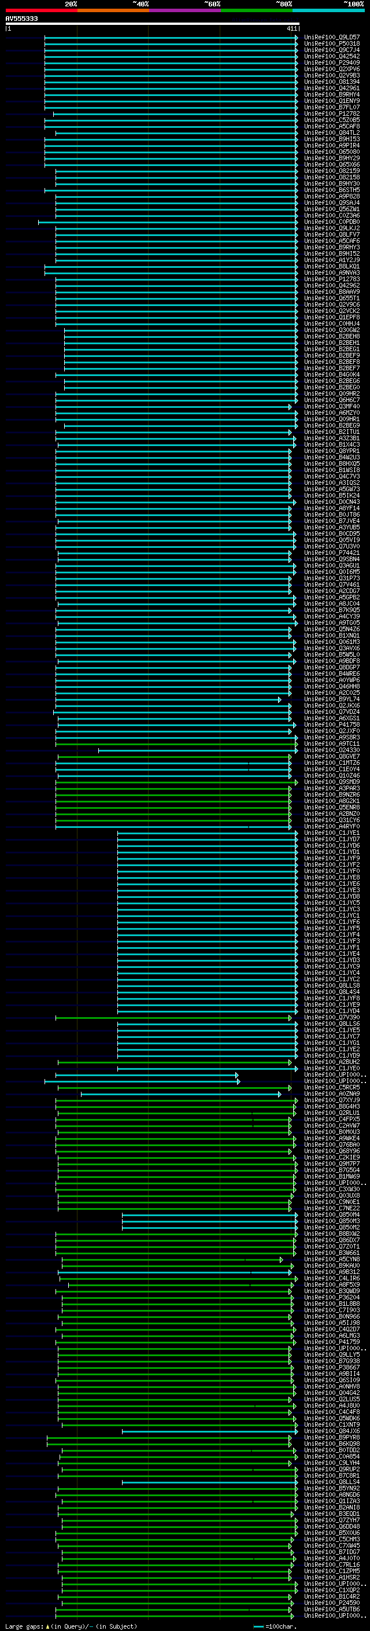The image size is (370, 1631).
Task: Click the white query sequence bar
Action: (153, 23)
